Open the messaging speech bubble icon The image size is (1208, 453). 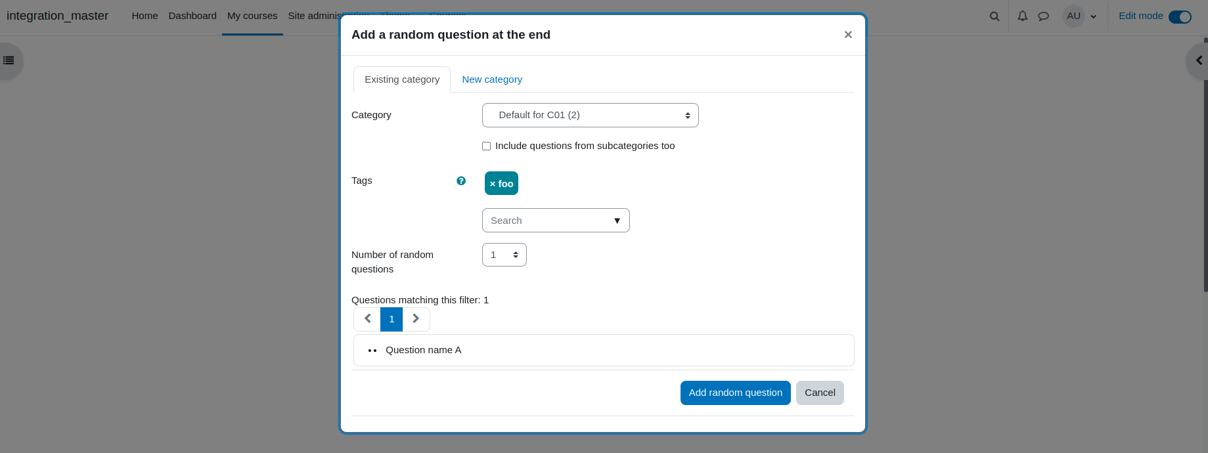pos(1043,16)
